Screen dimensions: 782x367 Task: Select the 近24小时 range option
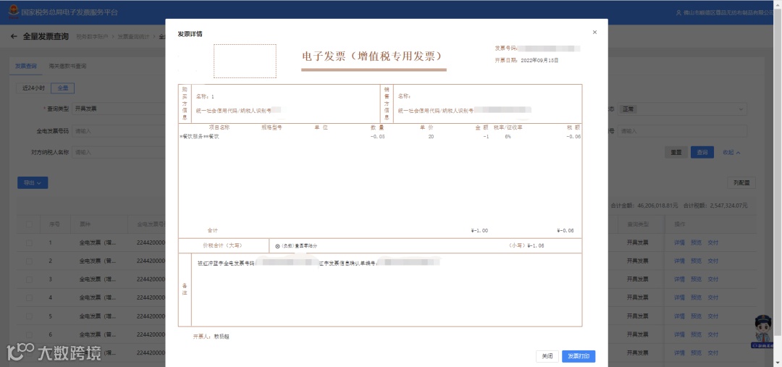pos(33,88)
